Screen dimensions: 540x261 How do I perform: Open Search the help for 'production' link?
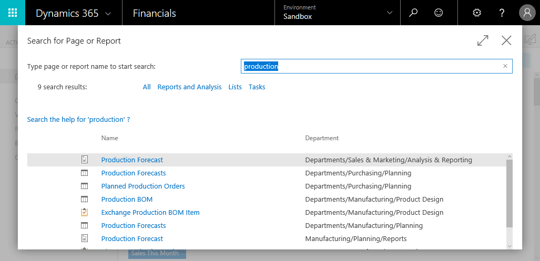pos(78,120)
